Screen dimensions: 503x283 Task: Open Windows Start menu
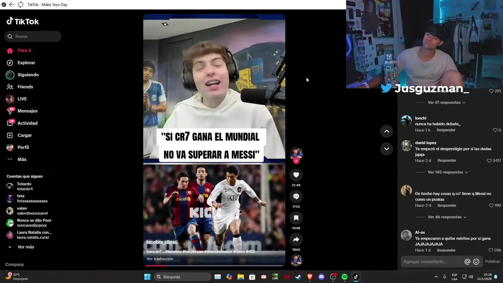(147, 277)
